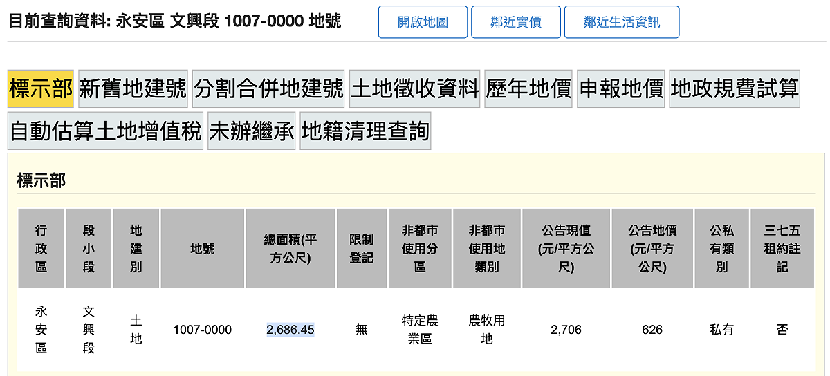This screenshot has height=376, width=830.
Task: Click the 公私有類別 column header
Action: pos(721,248)
